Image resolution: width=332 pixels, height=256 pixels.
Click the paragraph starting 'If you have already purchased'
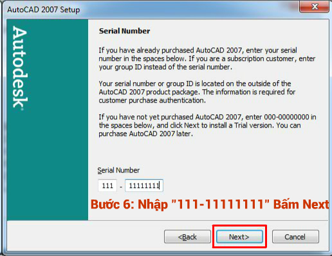click(207, 58)
